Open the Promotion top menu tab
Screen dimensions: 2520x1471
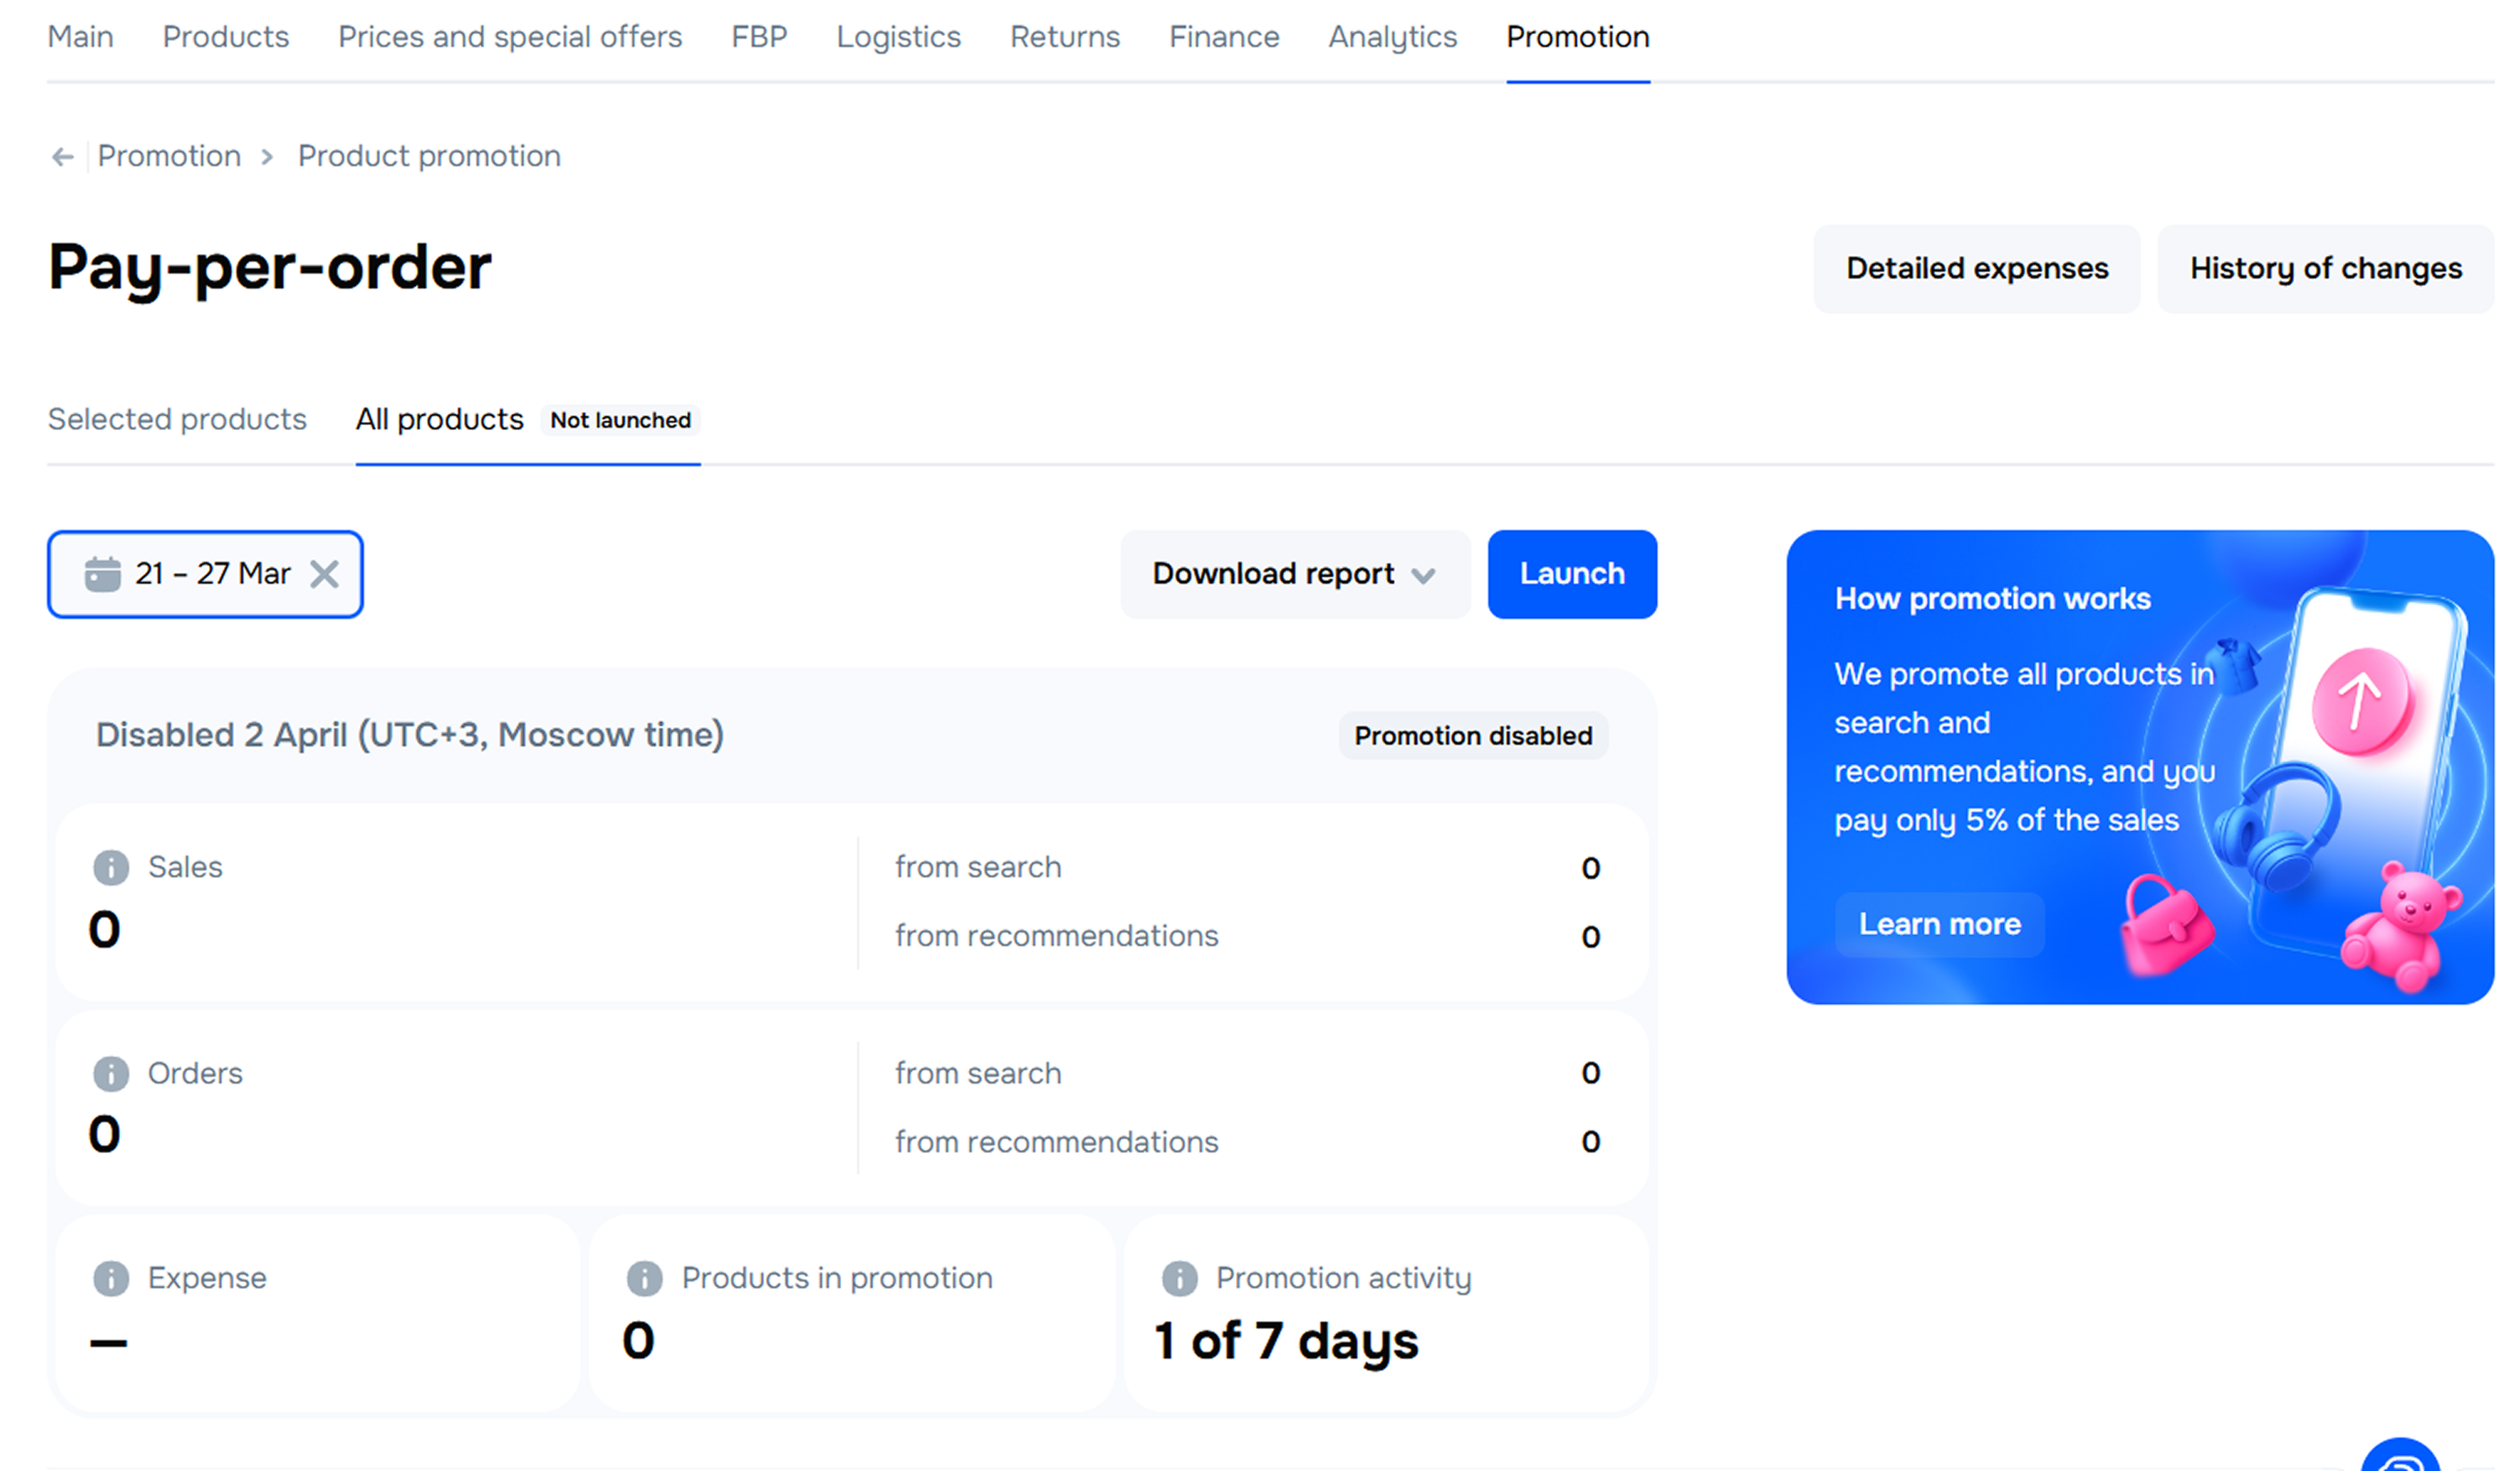click(1577, 37)
